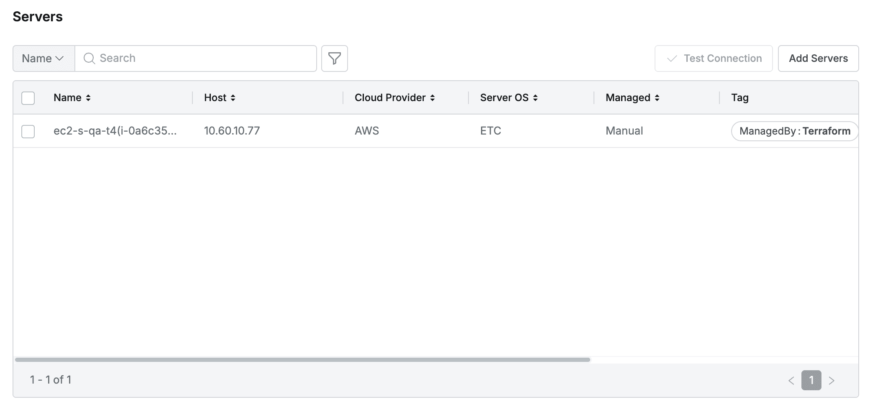Expand the Name search-field dropdown
This screenshot has width=870, height=412.
click(43, 58)
